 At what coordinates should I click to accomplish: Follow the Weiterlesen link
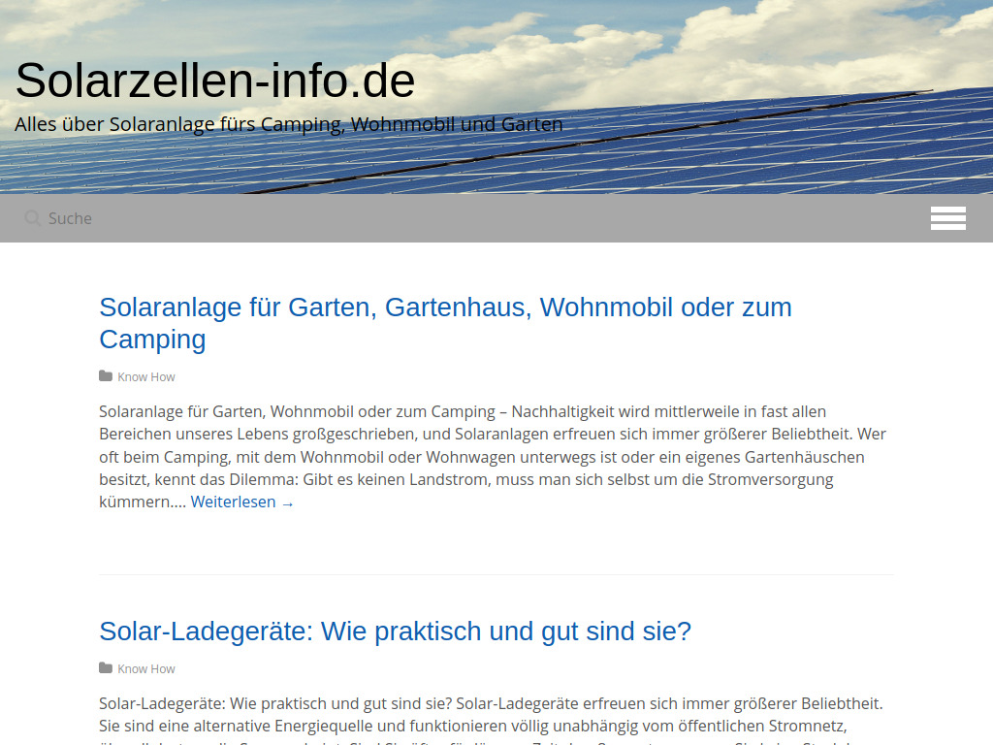[234, 502]
